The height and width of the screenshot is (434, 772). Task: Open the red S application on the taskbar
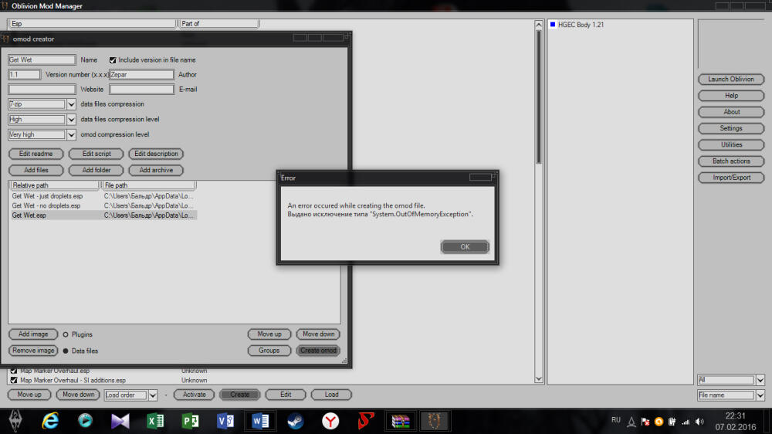365,421
